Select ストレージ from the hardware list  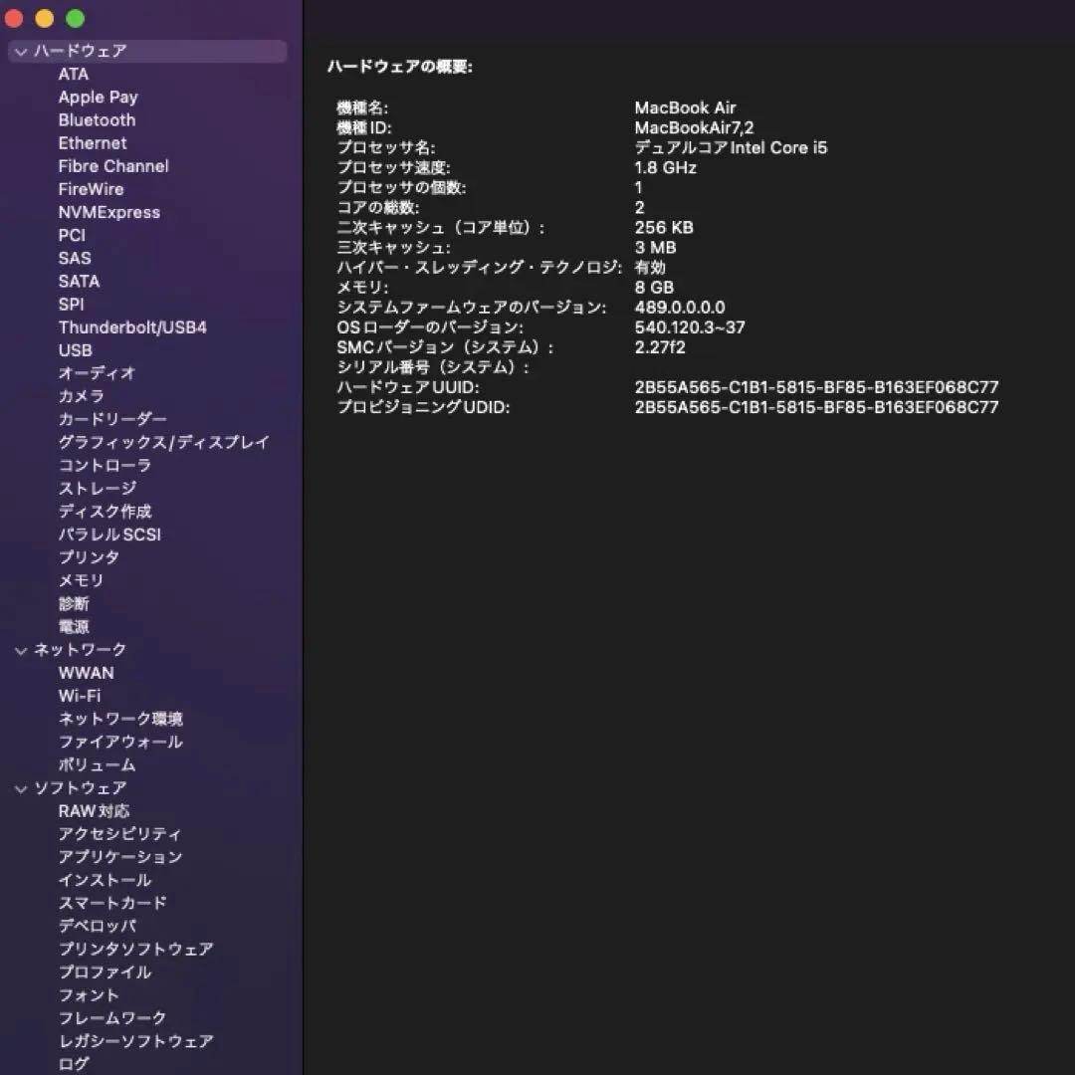[x=98, y=488]
